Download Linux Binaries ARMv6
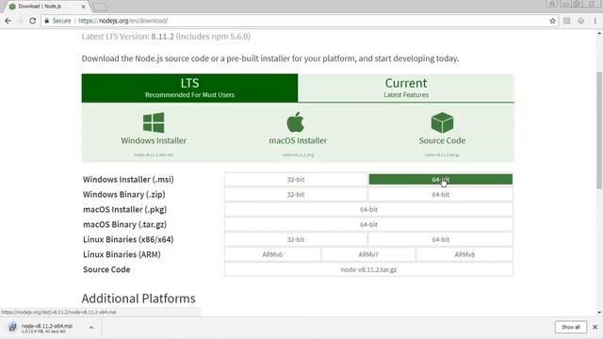Image resolution: width=603 pixels, height=339 pixels. [x=272, y=254]
